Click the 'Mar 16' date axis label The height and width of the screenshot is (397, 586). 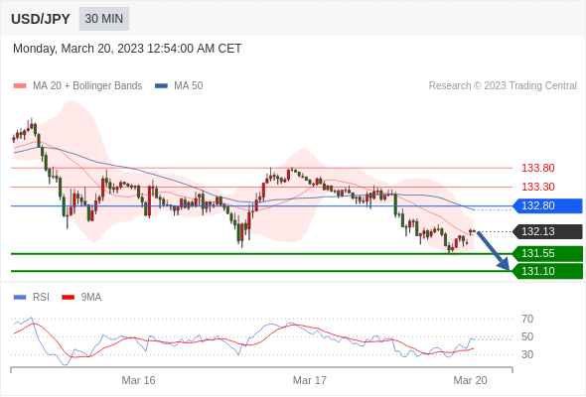[x=138, y=380]
